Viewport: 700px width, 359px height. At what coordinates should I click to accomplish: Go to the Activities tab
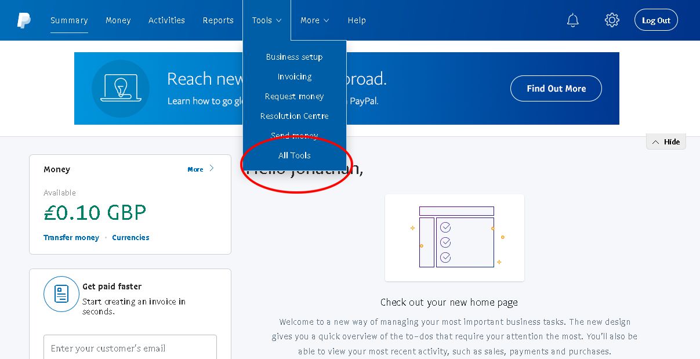[x=166, y=20]
